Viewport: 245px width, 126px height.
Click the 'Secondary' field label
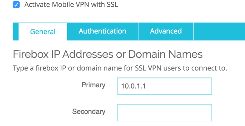[89, 111]
